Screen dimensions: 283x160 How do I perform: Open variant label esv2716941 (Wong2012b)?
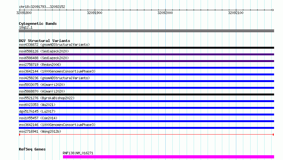(x=40, y=131)
